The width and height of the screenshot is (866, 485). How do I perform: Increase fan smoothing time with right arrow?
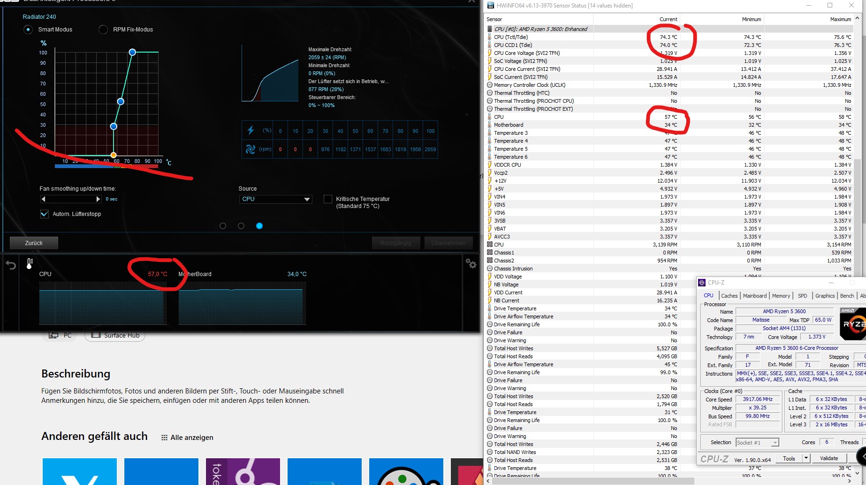point(98,199)
